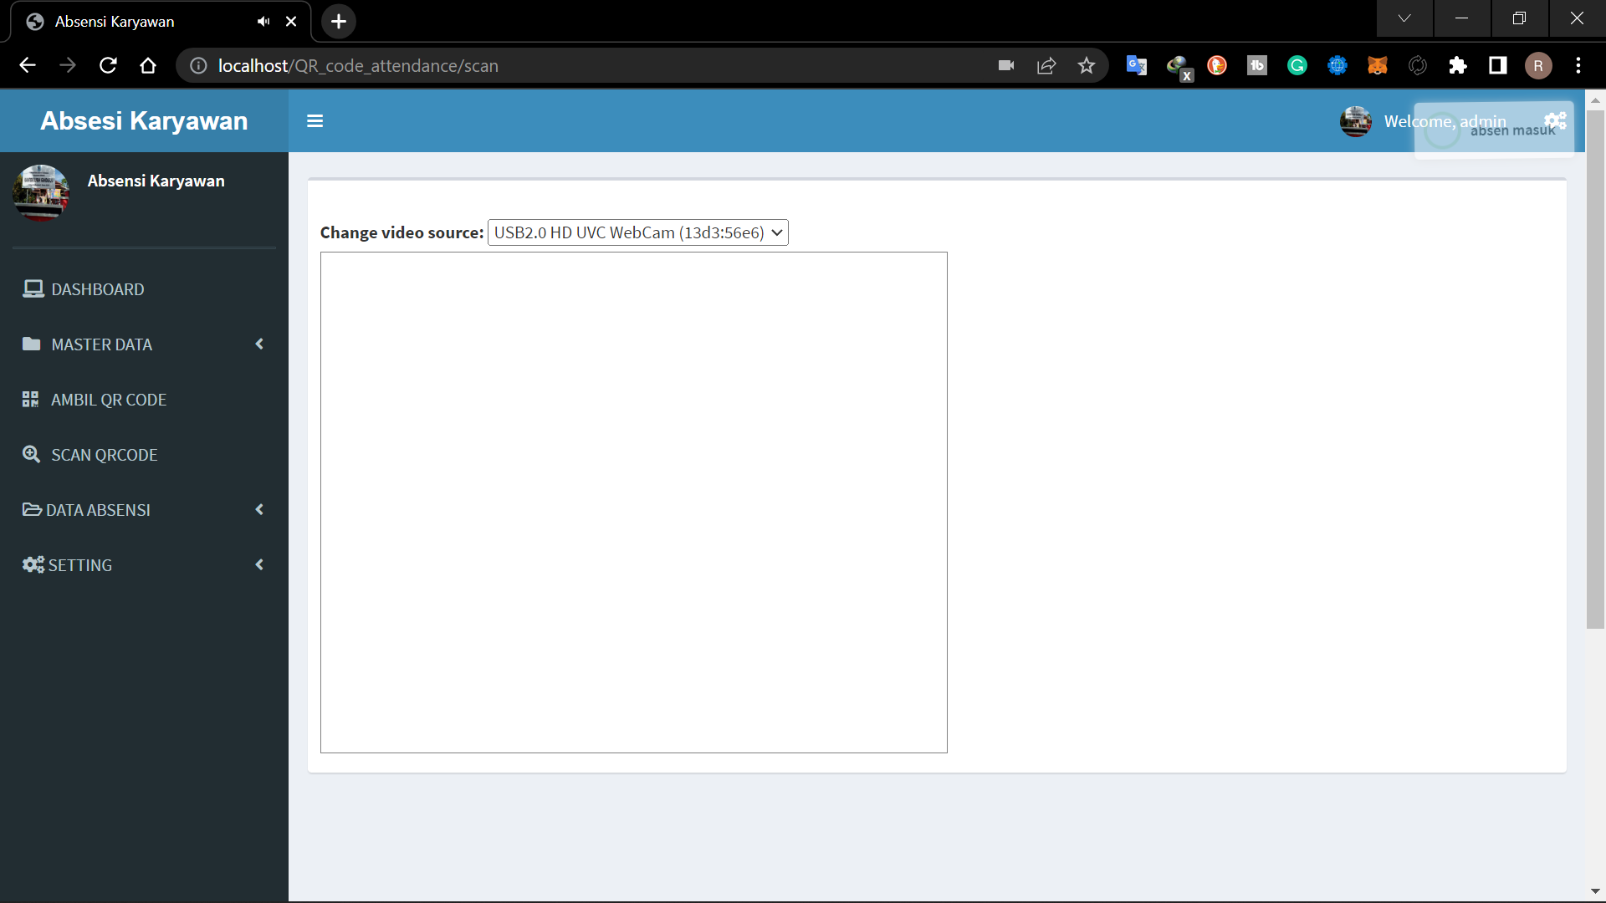Open the tb extension icon
The image size is (1606, 903).
pos(1257,65)
